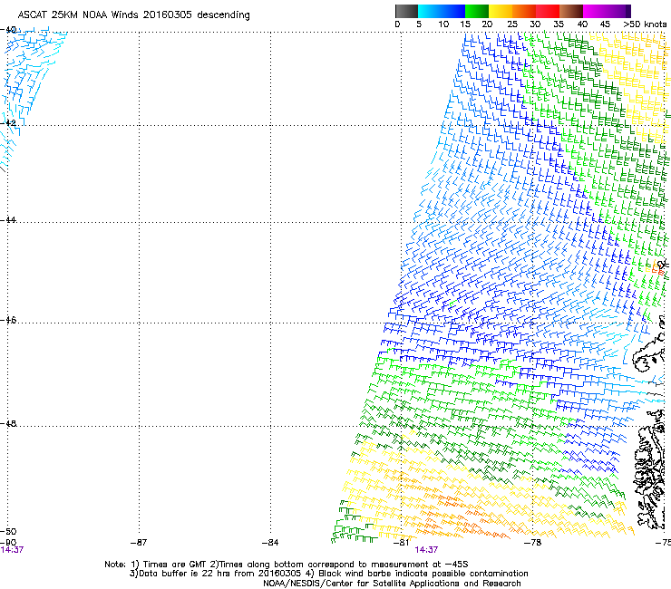Click the legend tick label '45'
The image size is (671, 589).
point(605,24)
